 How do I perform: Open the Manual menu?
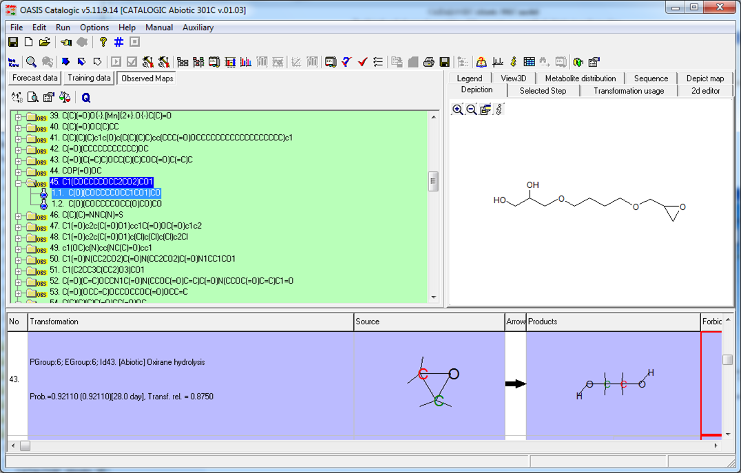pos(159,28)
